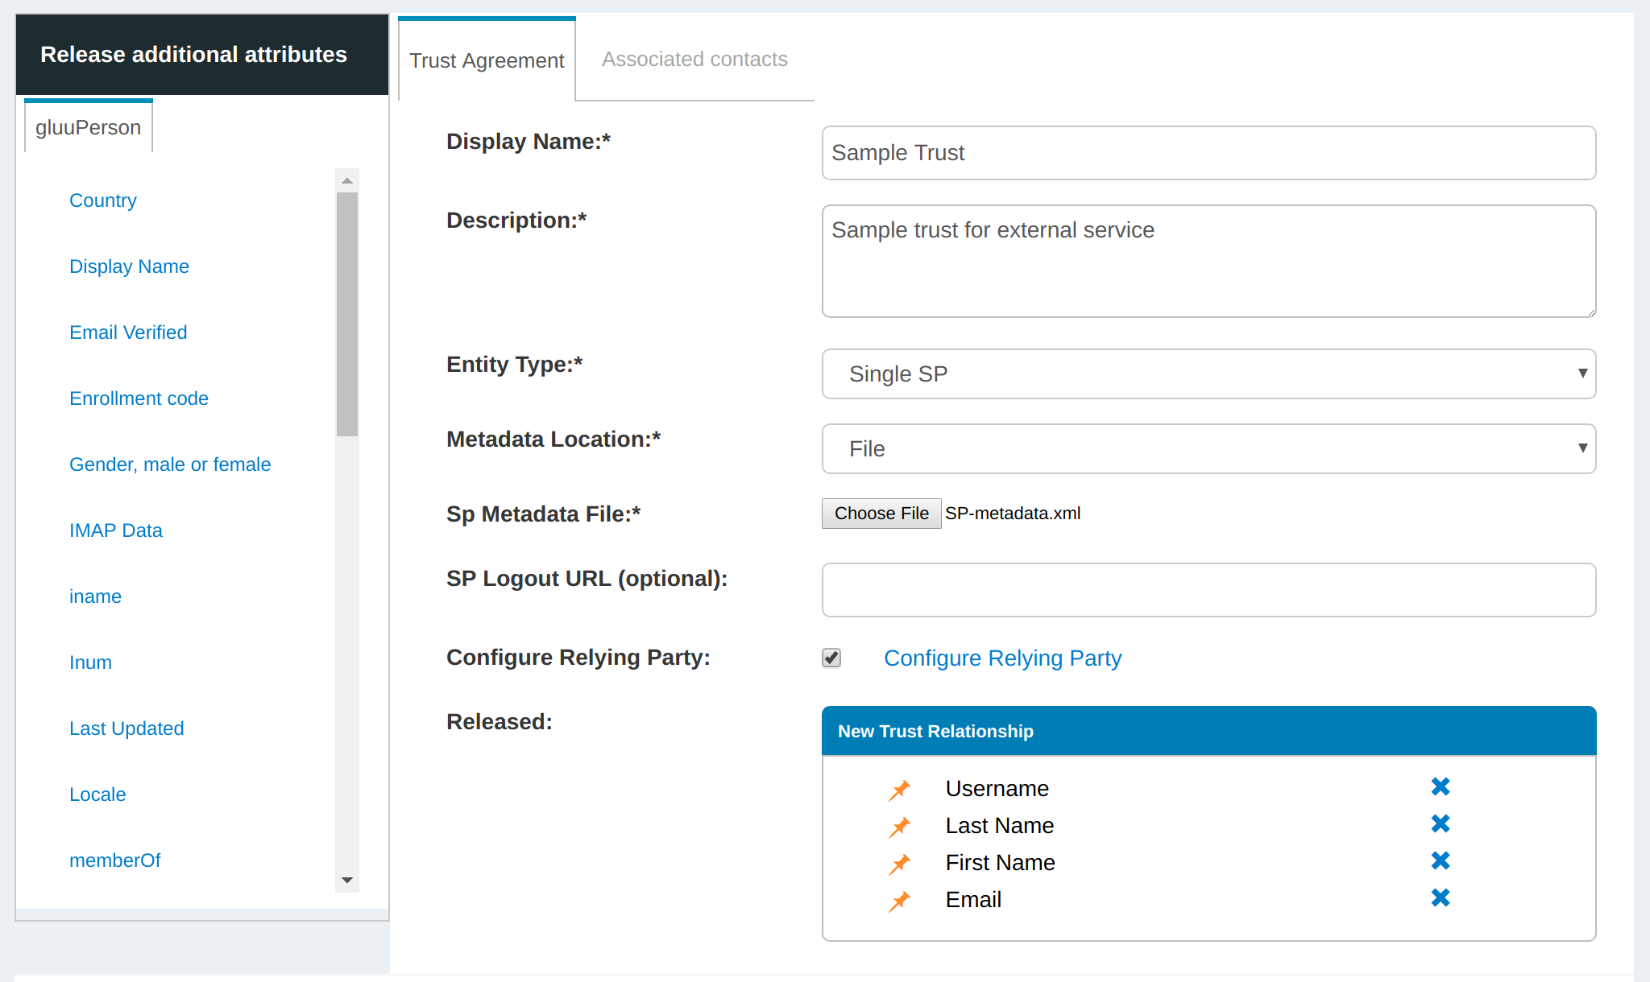The height and width of the screenshot is (982, 1650).
Task: Click the scroll up arrow in attribute list
Action: [x=347, y=180]
